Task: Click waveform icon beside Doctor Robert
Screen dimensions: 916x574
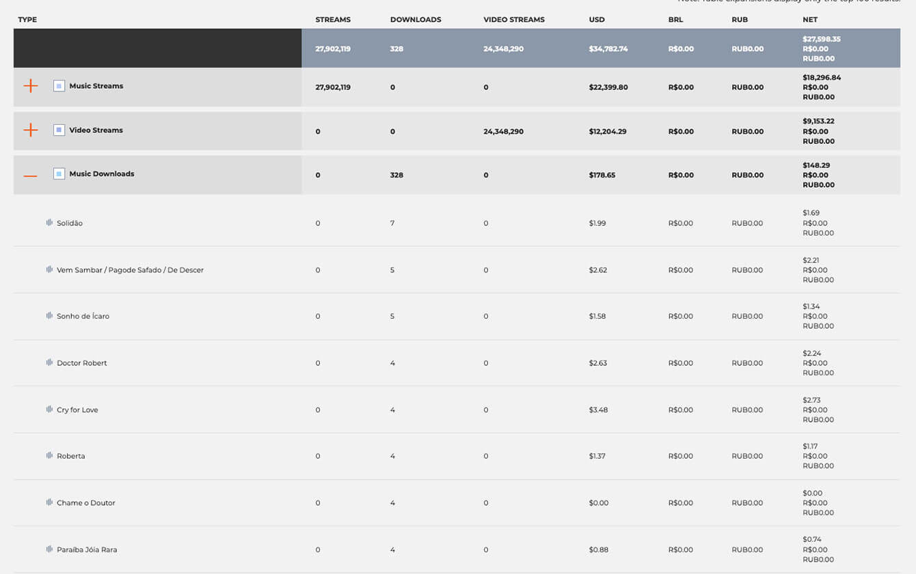Action: pyautogui.click(x=49, y=362)
